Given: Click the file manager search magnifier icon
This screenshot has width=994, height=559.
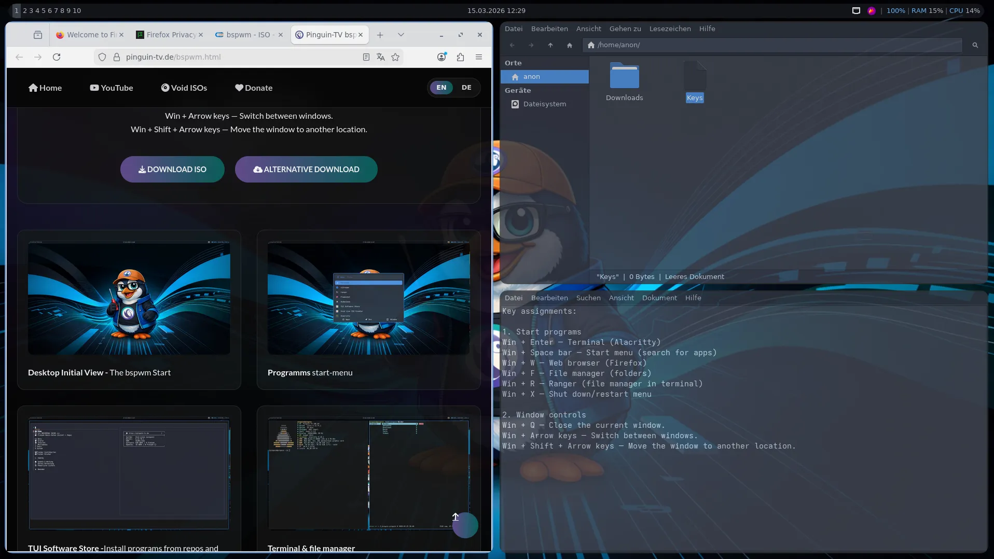Looking at the screenshot, I should (975, 45).
